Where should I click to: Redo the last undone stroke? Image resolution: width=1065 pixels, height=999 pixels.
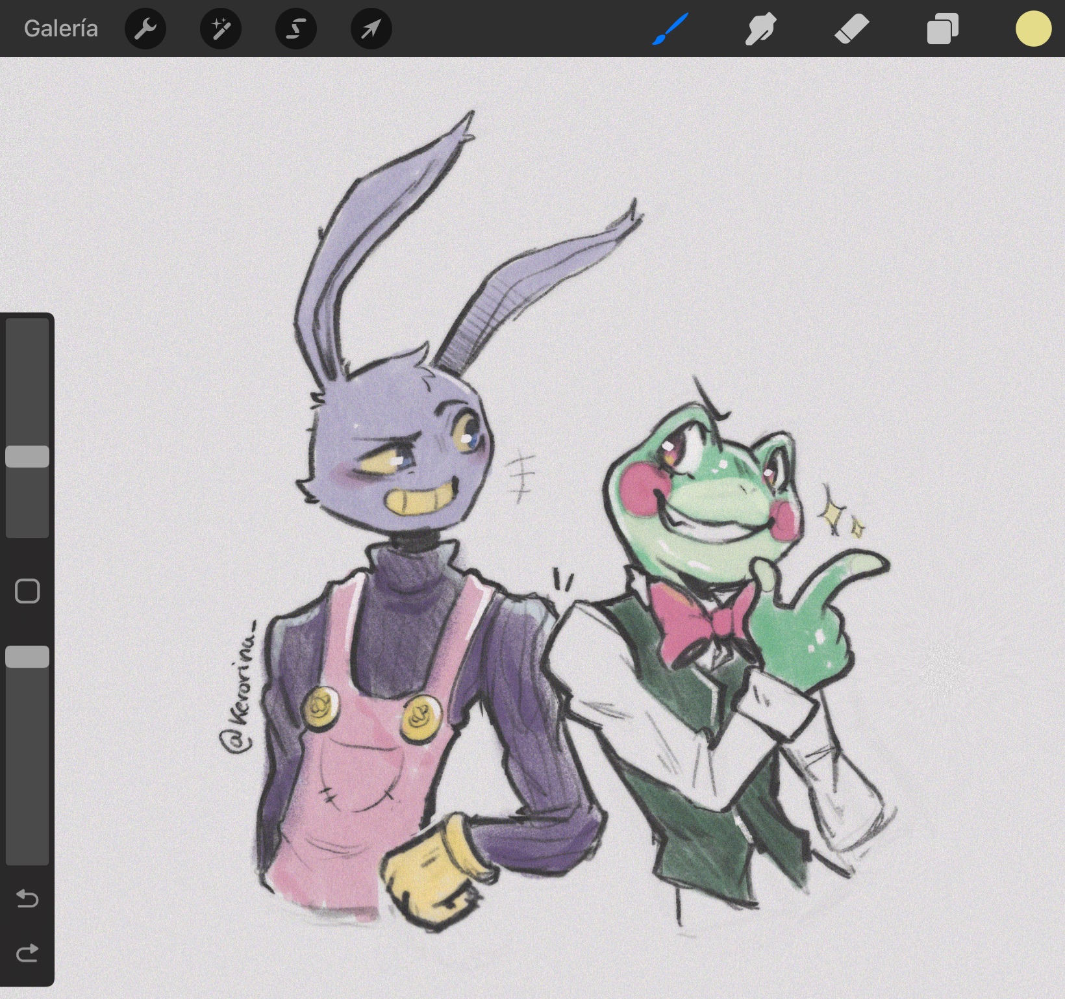click(x=27, y=953)
